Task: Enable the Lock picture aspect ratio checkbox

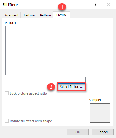Action: click(x=7, y=93)
